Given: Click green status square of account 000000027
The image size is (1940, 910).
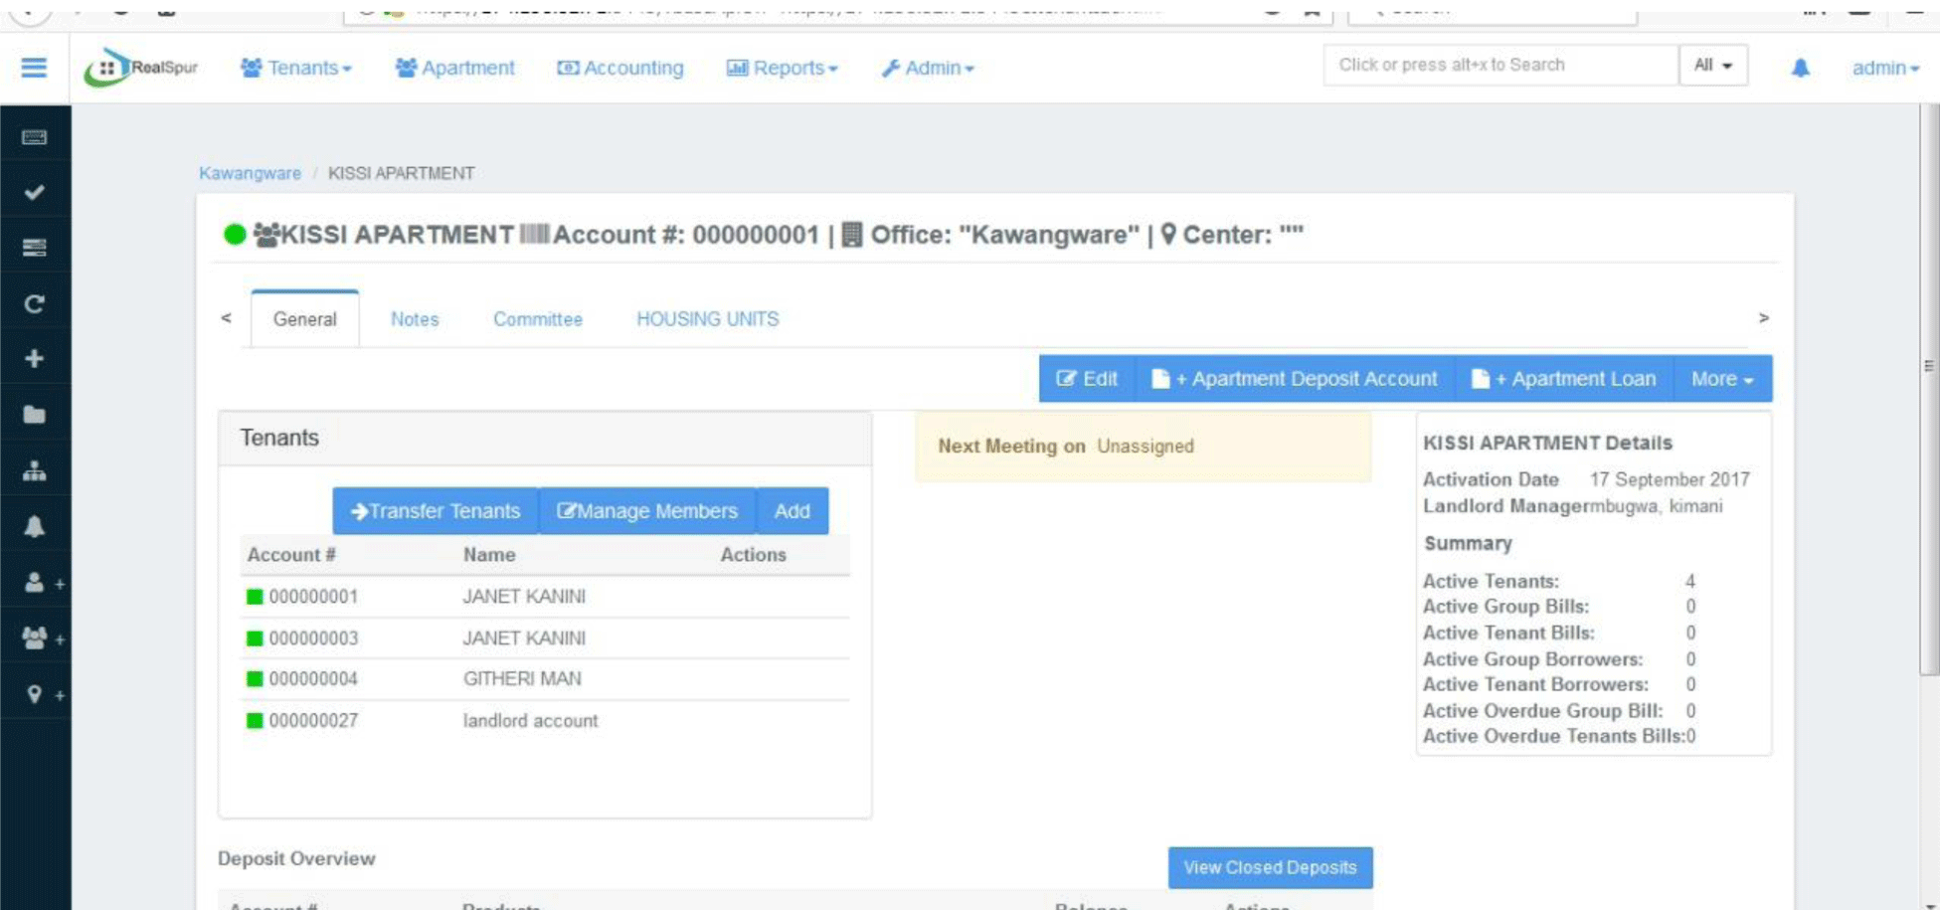Looking at the screenshot, I should (x=255, y=721).
